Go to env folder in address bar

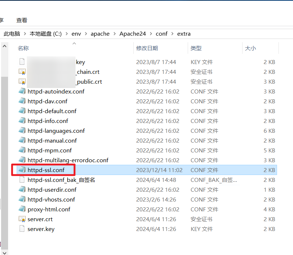point(76,34)
